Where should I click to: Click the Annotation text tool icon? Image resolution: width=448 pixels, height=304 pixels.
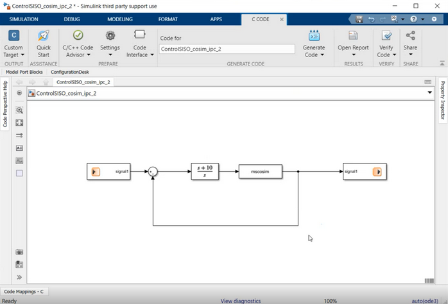19,148
